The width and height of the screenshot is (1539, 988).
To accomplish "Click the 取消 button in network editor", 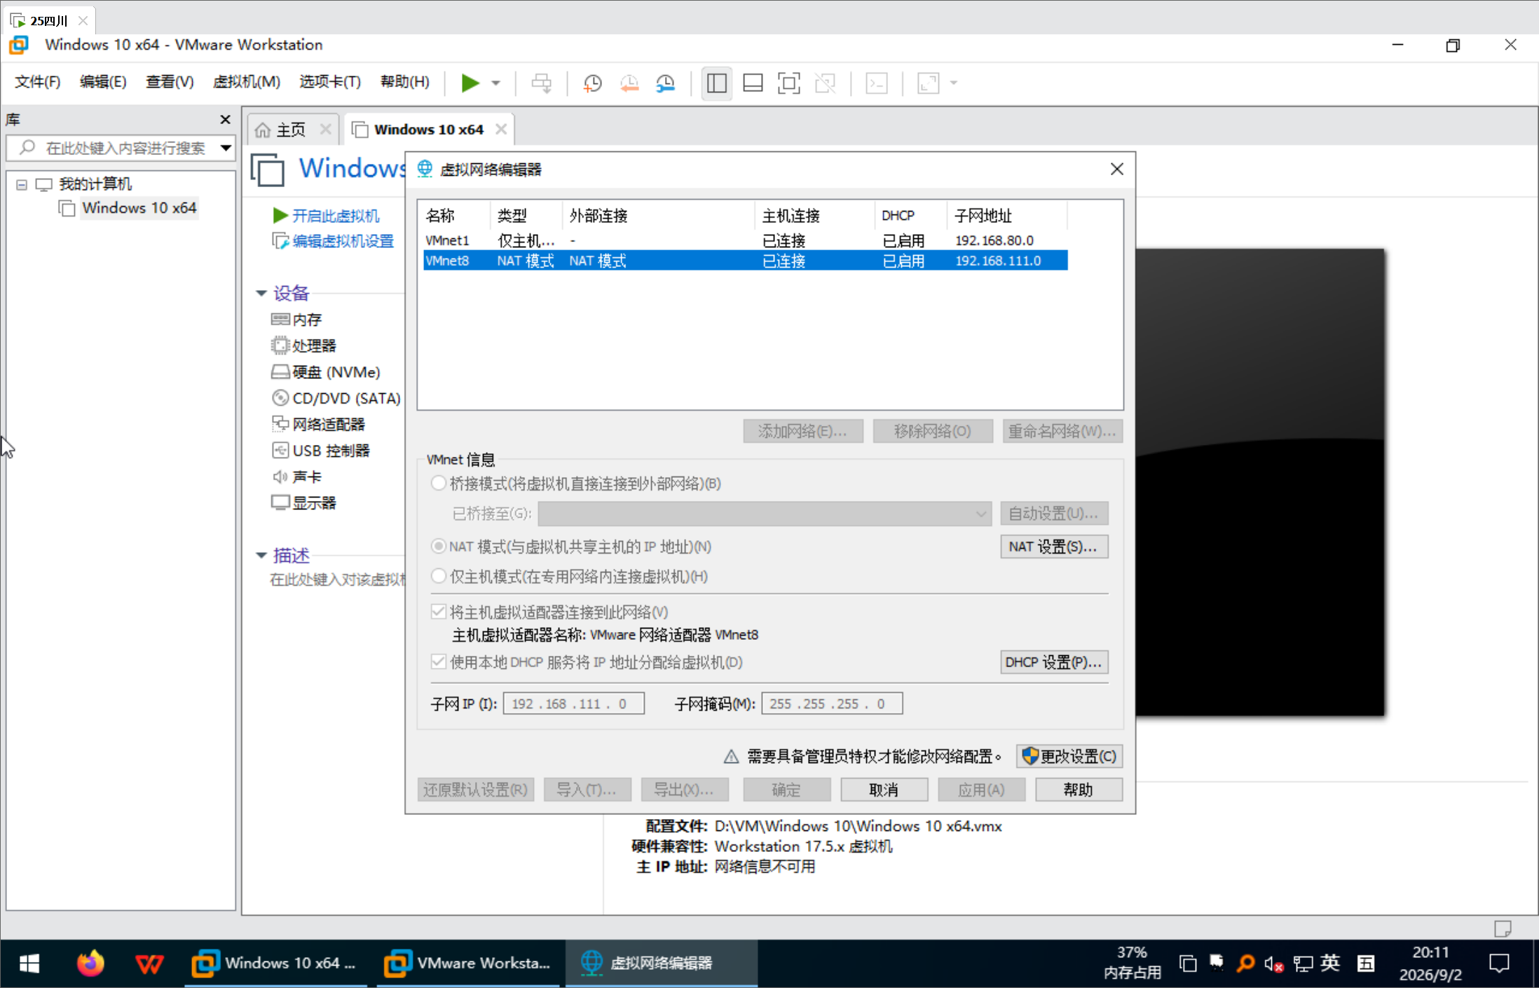I will [x=884, y=790].
